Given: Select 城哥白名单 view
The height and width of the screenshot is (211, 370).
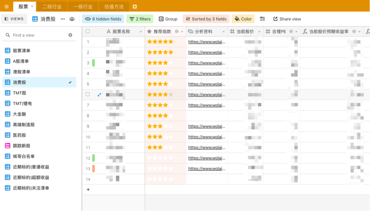Looking at the screenshot, I should point(39,156).
